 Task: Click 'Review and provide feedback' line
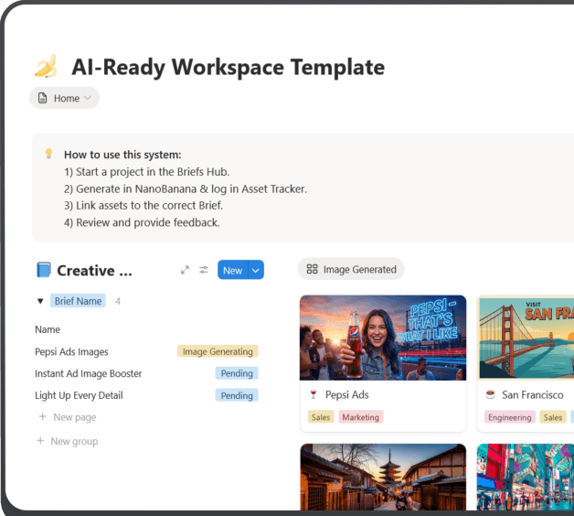tap(142, 222)
